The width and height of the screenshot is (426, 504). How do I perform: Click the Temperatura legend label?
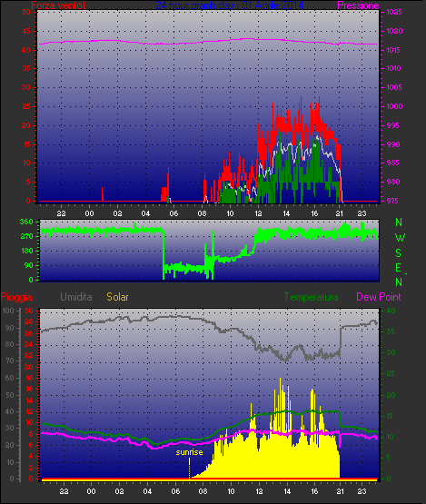tap(311, 297)
